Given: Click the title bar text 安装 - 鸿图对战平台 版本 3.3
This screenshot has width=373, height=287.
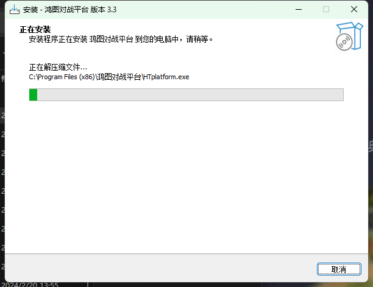Looking at the screenshot, I should pyautogui.click(x=69, y=10).
